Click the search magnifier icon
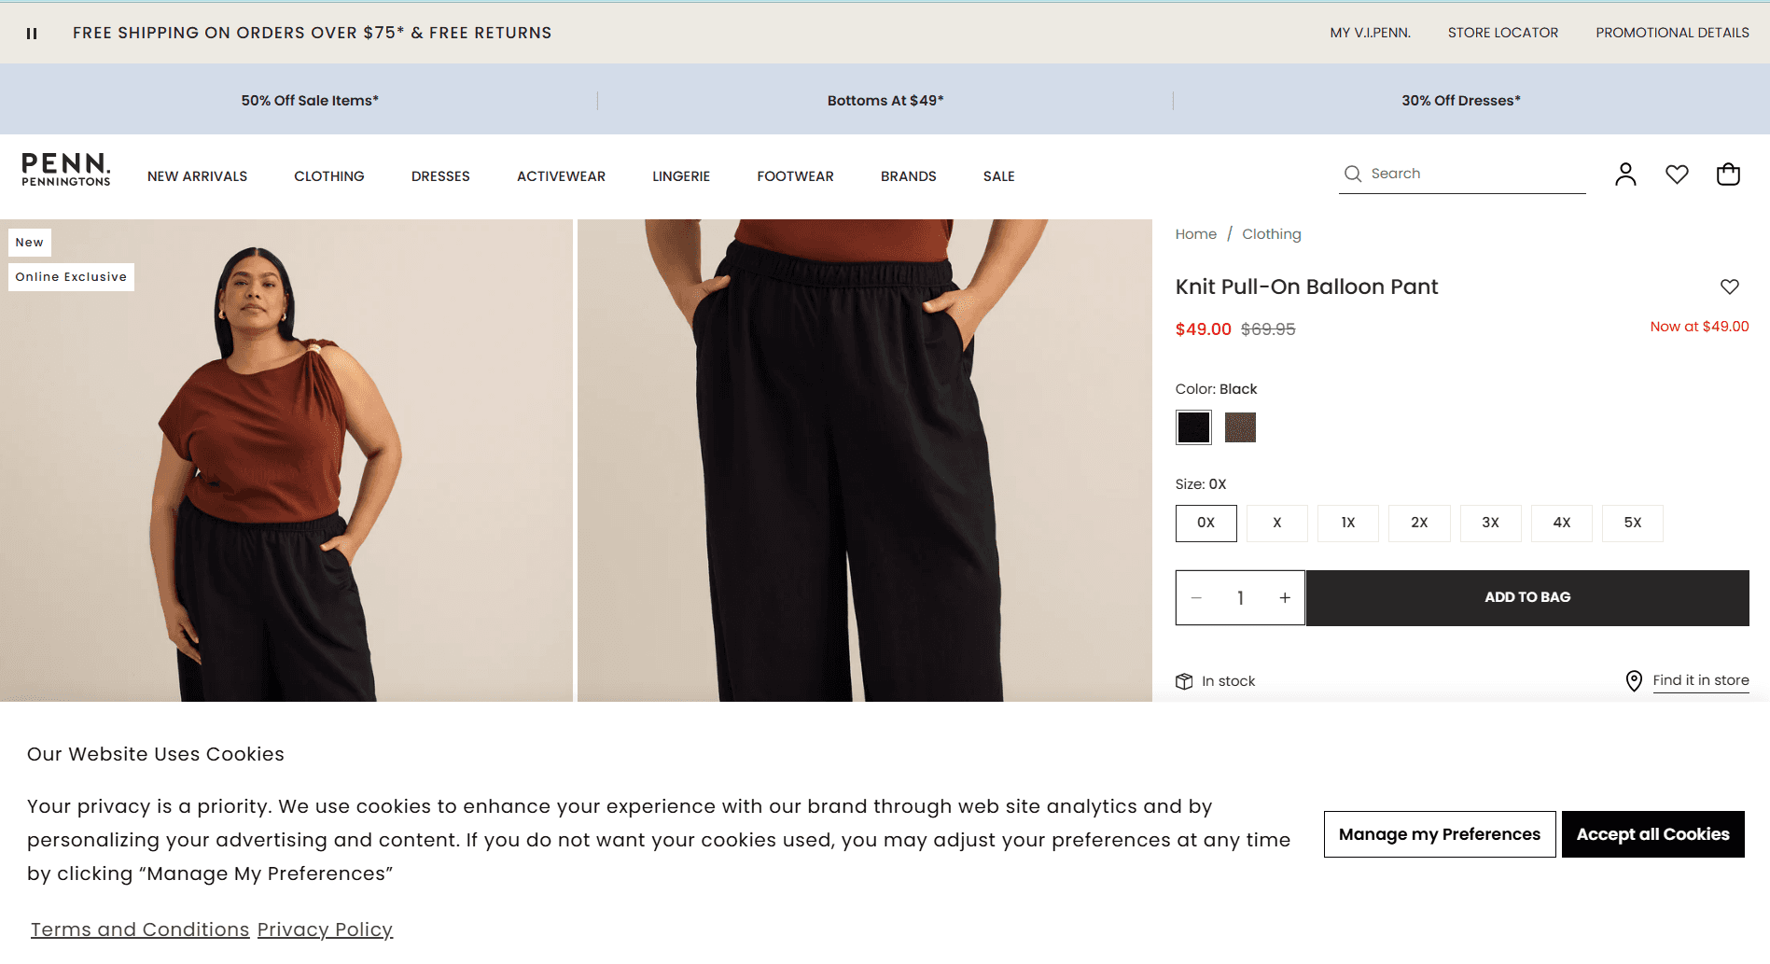 click(x=1352, y=174)
